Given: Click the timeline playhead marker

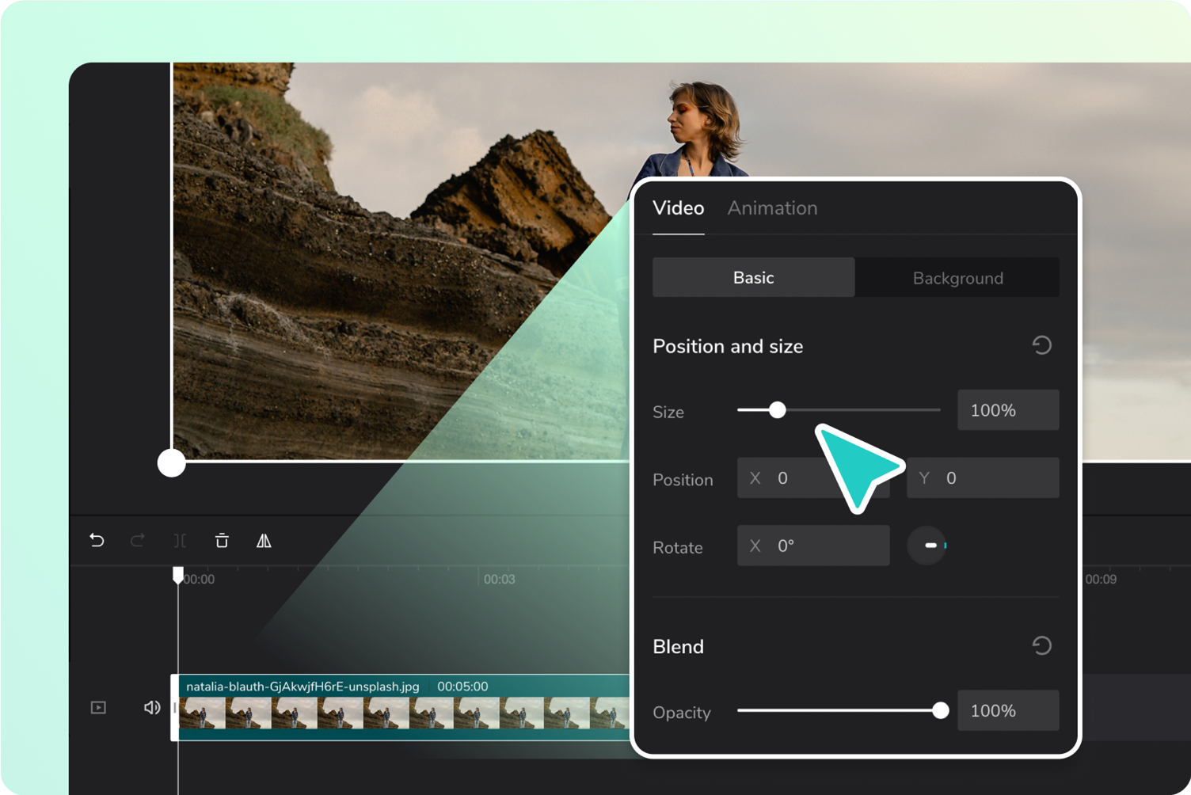Looking at the screenshot, I should click(x=178, y=575).
